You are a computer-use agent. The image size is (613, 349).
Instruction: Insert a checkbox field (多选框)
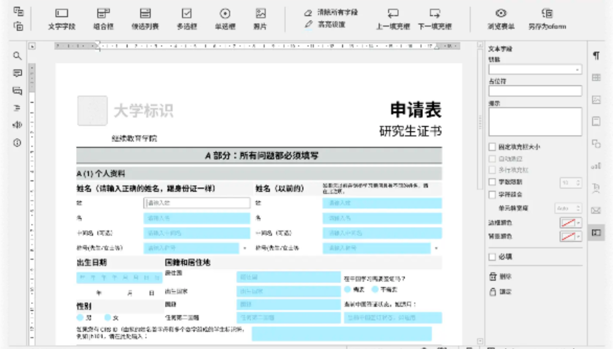(x=187, y=19)
